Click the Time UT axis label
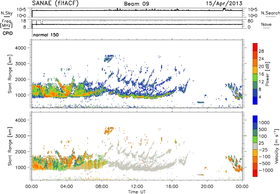Viewport: 280px width, 194px height. (x=137, y=192)
